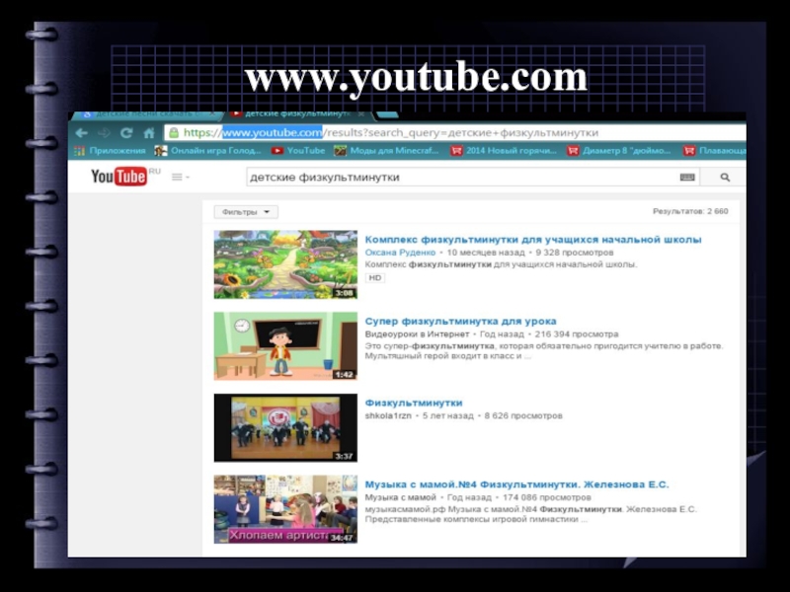Go to the browser home icon
Viewport: 790px width, 592px height.
[x=149, y=133]
